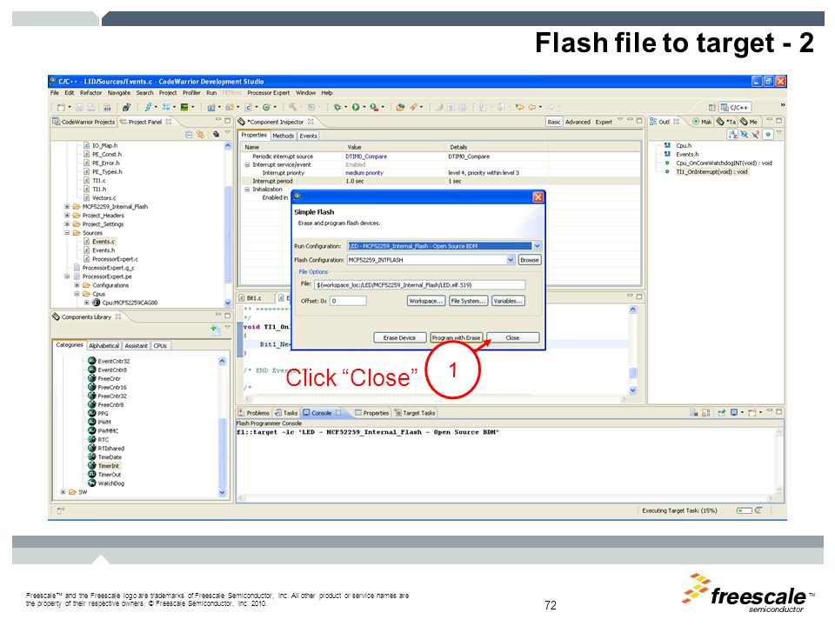
Task: Click the status bar fast-view icon at bottom left
Action: pos(60,511)
